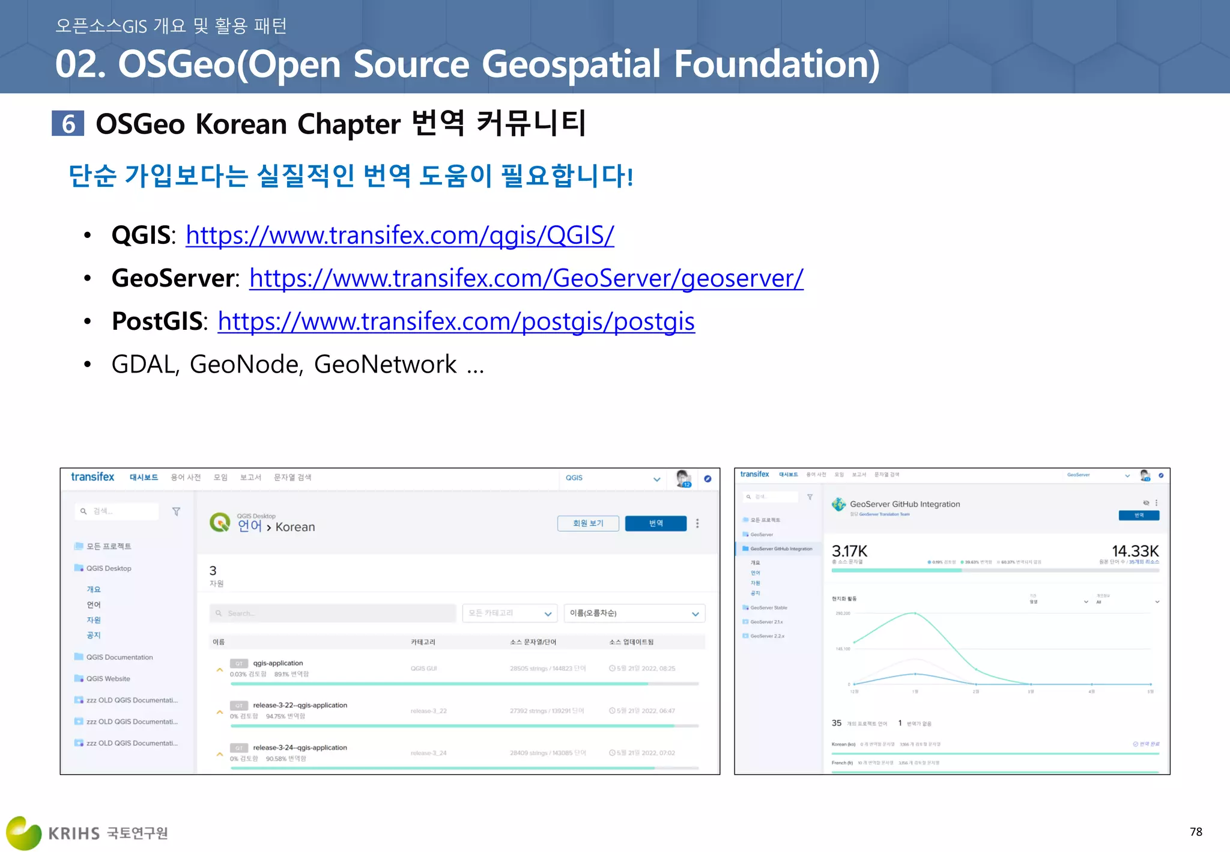This screenshot has height=852, width=1230.
Task: Click the QGIS Documentation folder icon
Action: pos(79,657)
